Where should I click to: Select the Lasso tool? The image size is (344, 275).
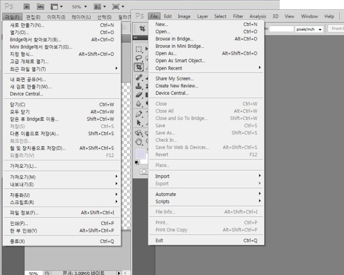[139, 58]
